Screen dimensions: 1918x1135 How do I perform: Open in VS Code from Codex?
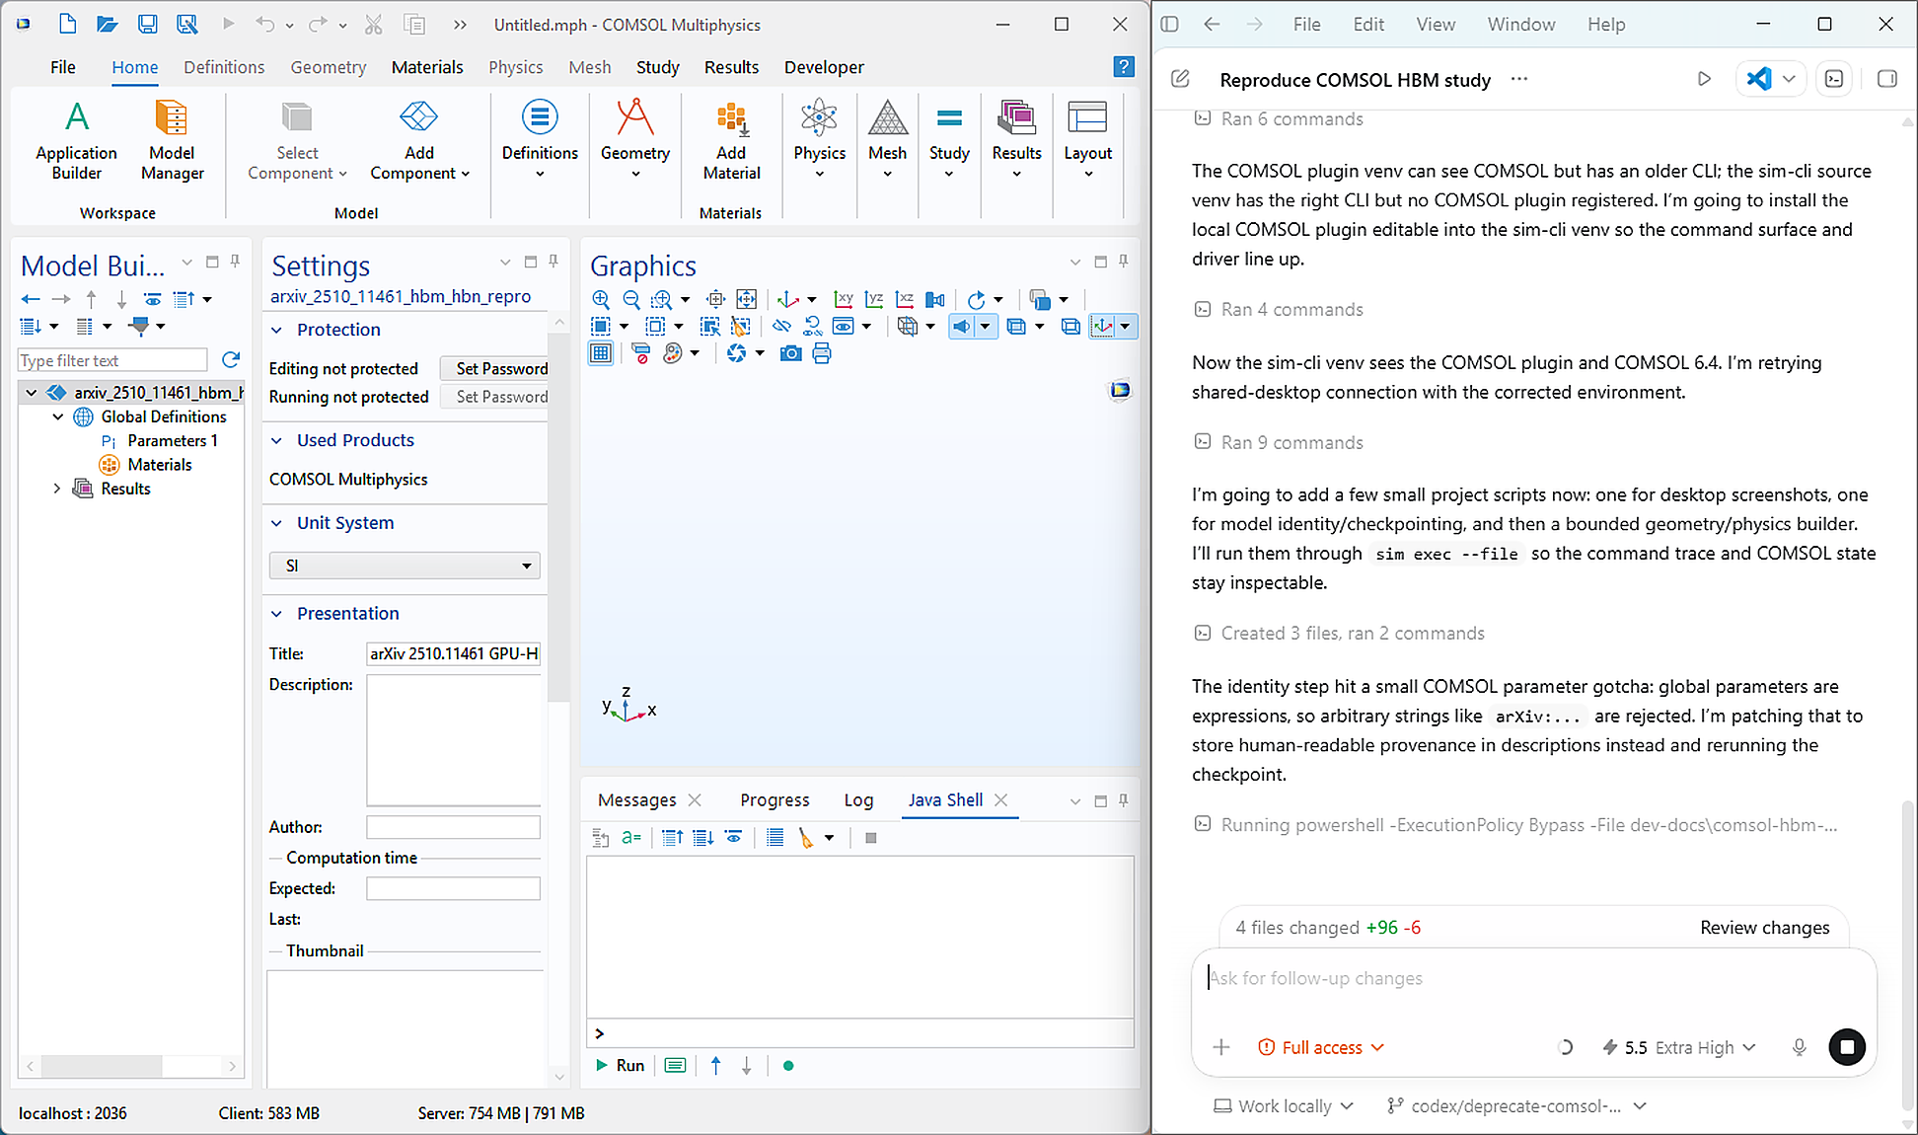point(1759,79)
